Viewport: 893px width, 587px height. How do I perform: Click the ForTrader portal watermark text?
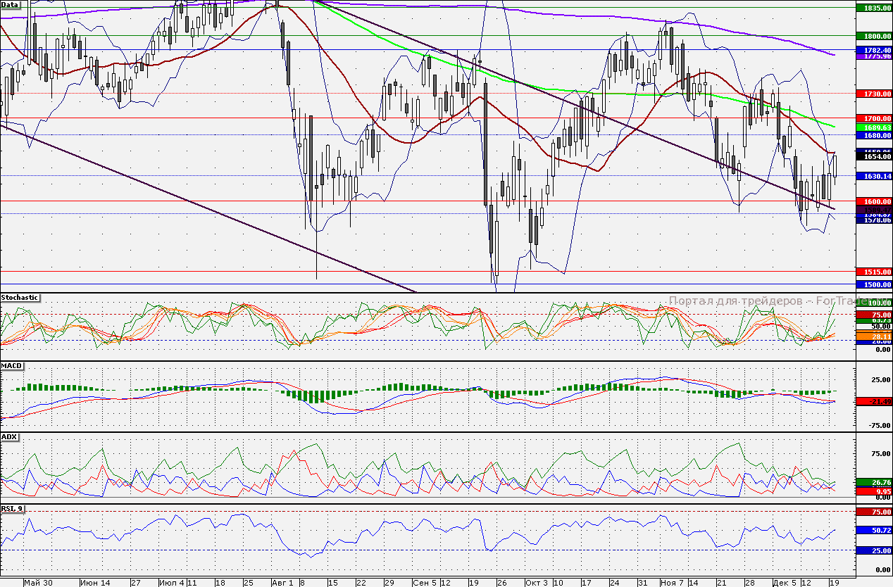coord(761,301)
